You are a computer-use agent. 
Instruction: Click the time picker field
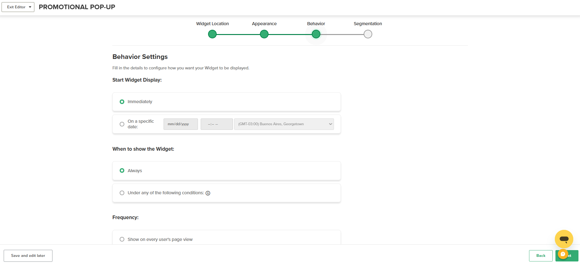click(217, 124)
